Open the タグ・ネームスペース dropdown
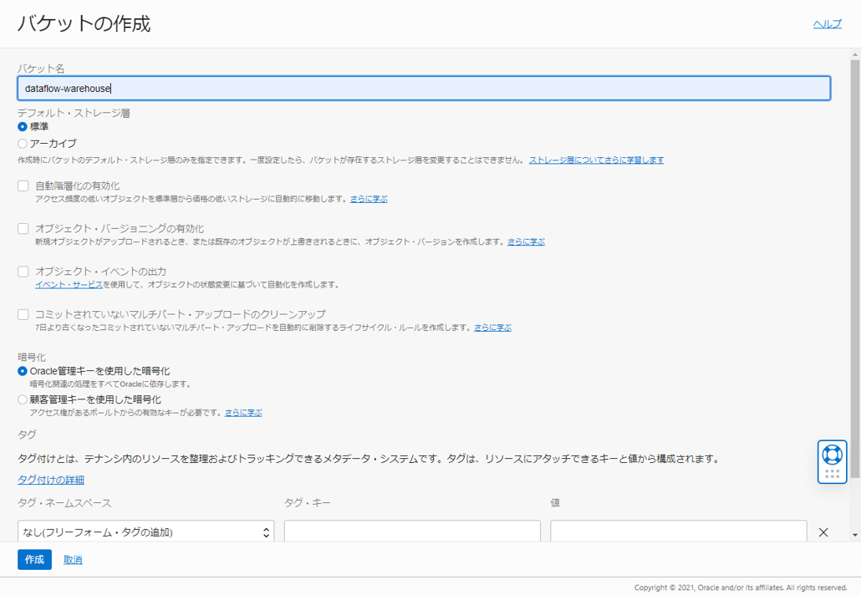 click(x=145, y=532)
